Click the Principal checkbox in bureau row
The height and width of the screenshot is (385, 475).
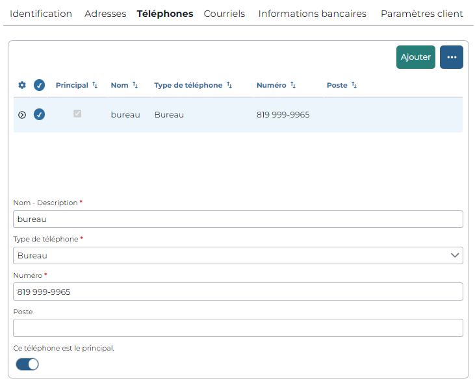(77, 114)
